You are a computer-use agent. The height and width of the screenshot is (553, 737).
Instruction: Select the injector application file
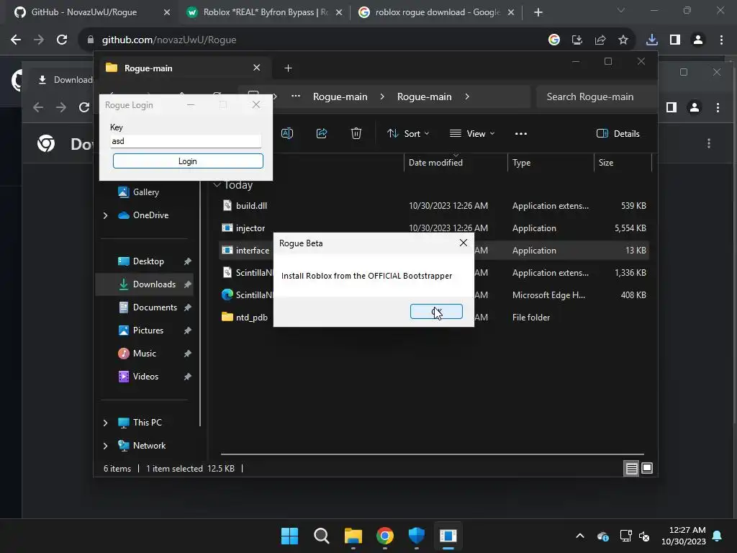tap(250, 228)
